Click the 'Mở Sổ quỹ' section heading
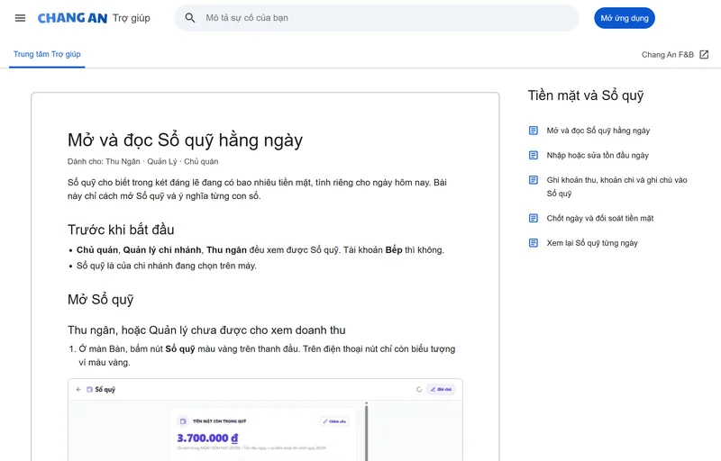Viewport: 721px width, 461px height. point(101,299)
